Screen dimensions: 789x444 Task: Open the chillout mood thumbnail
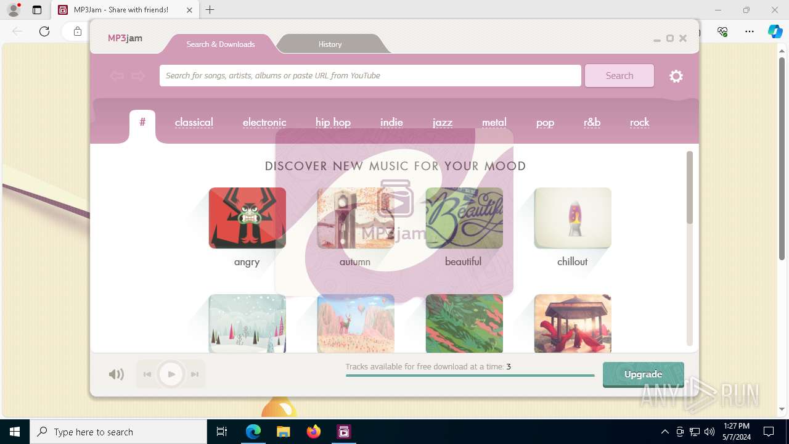pos(573,218)
